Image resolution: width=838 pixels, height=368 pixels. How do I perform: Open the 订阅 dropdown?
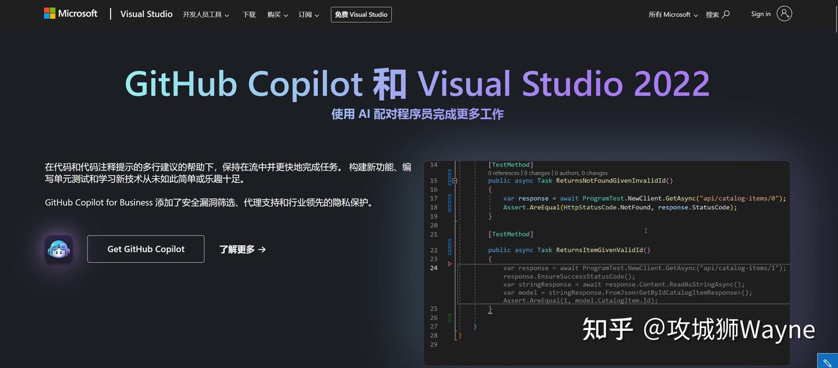pyautogui.click(x=307, y=14)
